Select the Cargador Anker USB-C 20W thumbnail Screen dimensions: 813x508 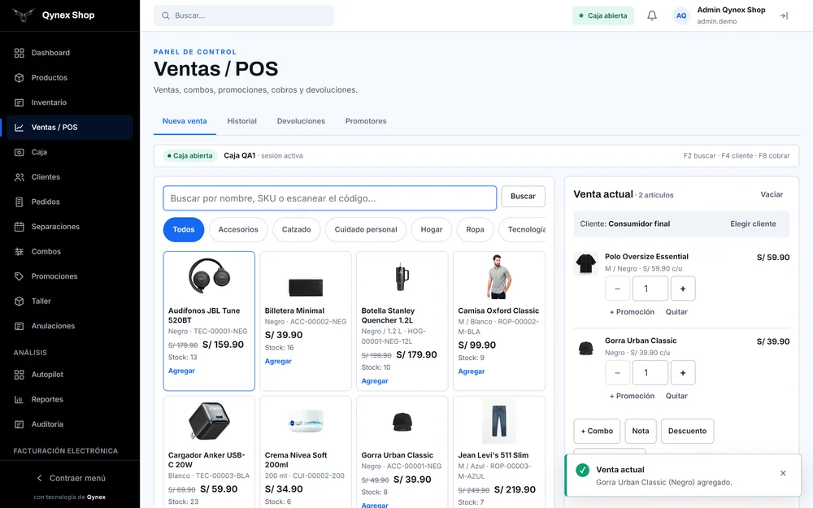pyautogui.click(x=208, y=421)
